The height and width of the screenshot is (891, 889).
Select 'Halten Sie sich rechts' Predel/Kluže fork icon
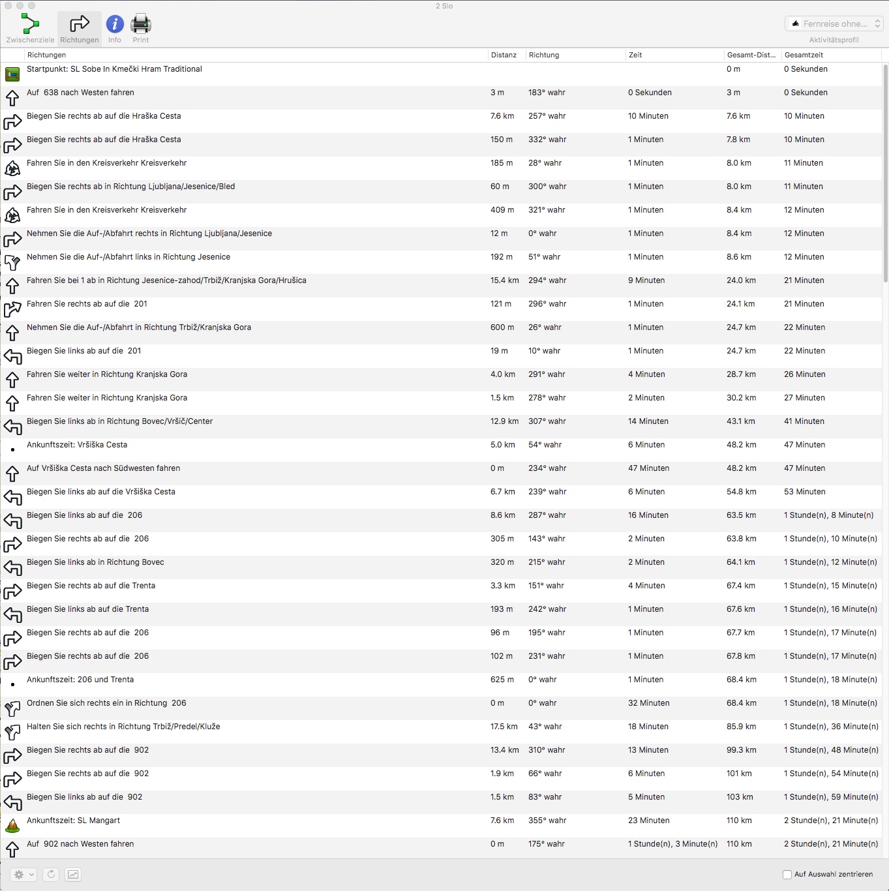coord(12,732)
